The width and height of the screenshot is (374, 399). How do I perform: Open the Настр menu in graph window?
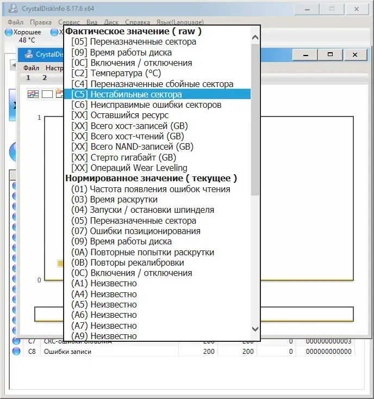pos(54,68)
